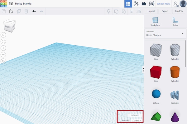Click the Duplicate and repeat icon
The width and height of the screenshot is (187, 124).
[x=19, y=11]
